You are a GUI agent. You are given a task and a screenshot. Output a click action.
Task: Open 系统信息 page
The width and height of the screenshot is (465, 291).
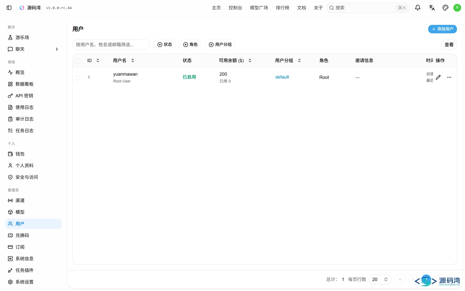pyautogui.click(x=33, y=259)
